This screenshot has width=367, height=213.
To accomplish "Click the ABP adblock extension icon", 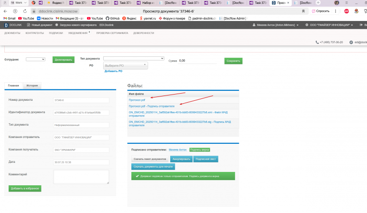I will point(346,11).
